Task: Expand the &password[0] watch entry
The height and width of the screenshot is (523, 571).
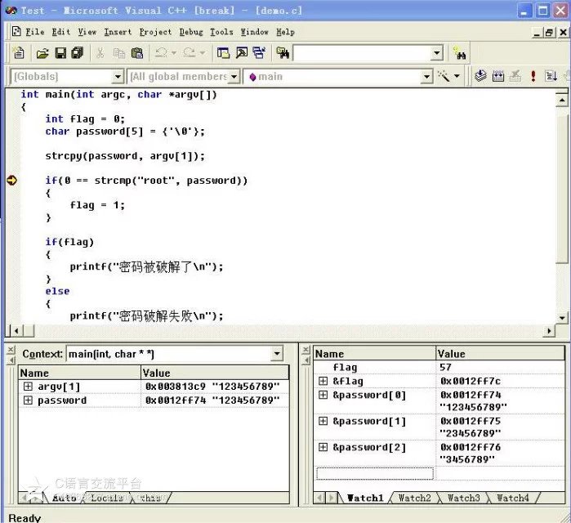Action: (323, 395)
